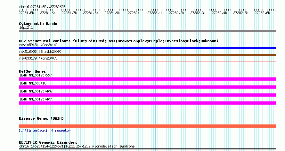Screen dimensions: 285x151
Task: Click the Disease Genes (OMIM) track title
Action: [x=41, y=118]
